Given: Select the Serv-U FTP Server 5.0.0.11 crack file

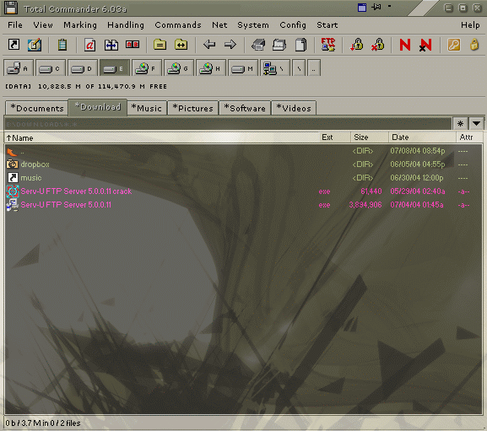Looking at the screenshot, I should (x=76, y=191).
